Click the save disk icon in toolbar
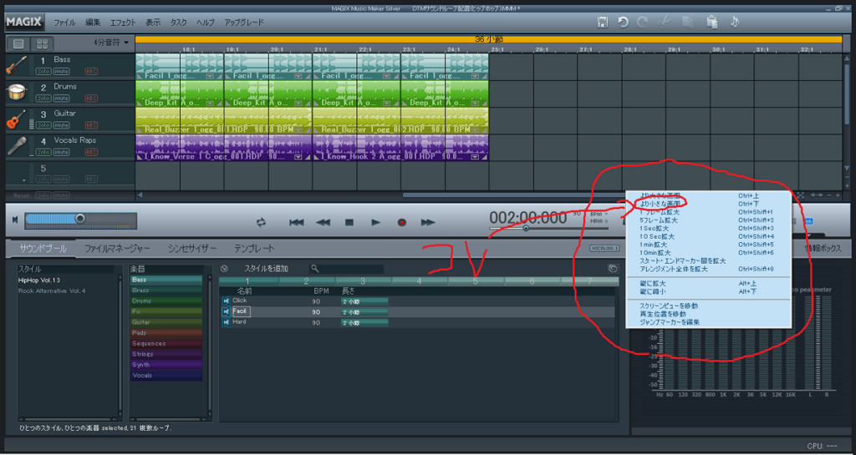 (603, 23)
